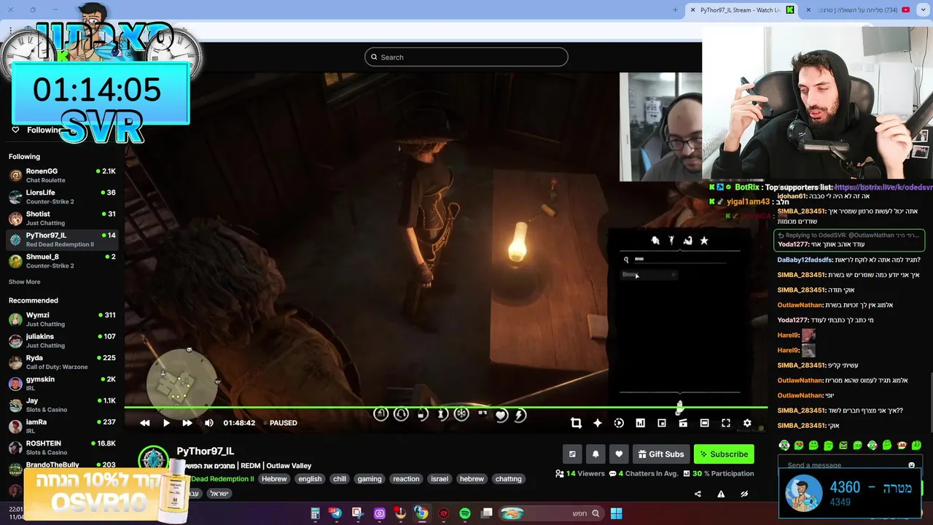
Task: Fast-forward the stream video
Action: [x=187, y=423]
